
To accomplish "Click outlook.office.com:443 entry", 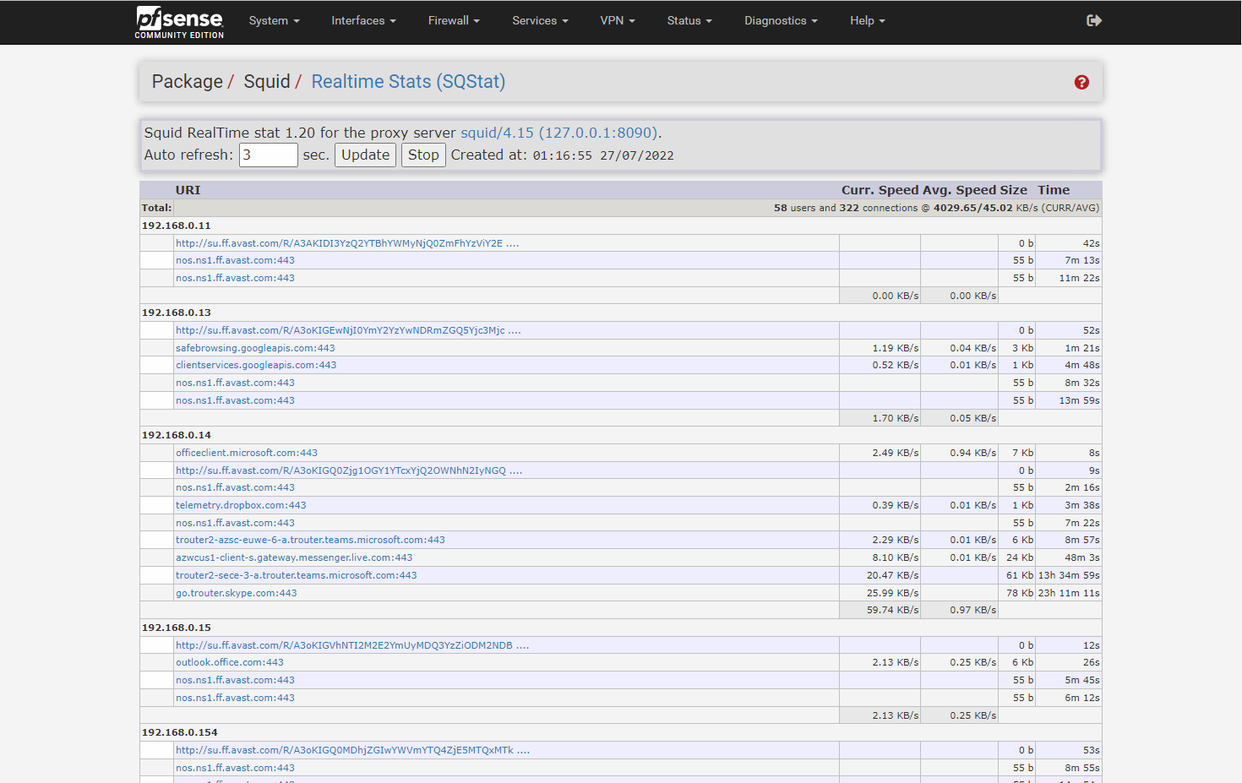I will (230, 662).
